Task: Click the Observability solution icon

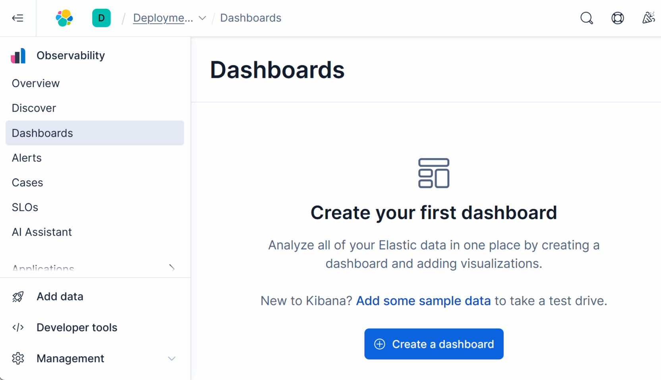Action: click(18, 56)
